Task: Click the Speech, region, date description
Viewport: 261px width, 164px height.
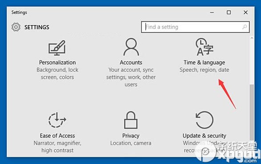Action: point(204,70)
